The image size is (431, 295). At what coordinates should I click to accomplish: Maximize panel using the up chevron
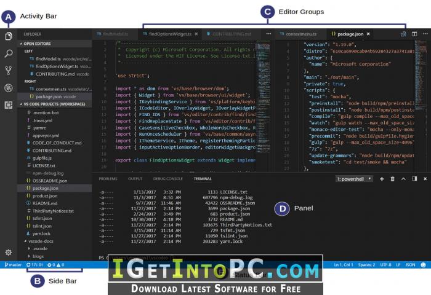pos(403,179)
